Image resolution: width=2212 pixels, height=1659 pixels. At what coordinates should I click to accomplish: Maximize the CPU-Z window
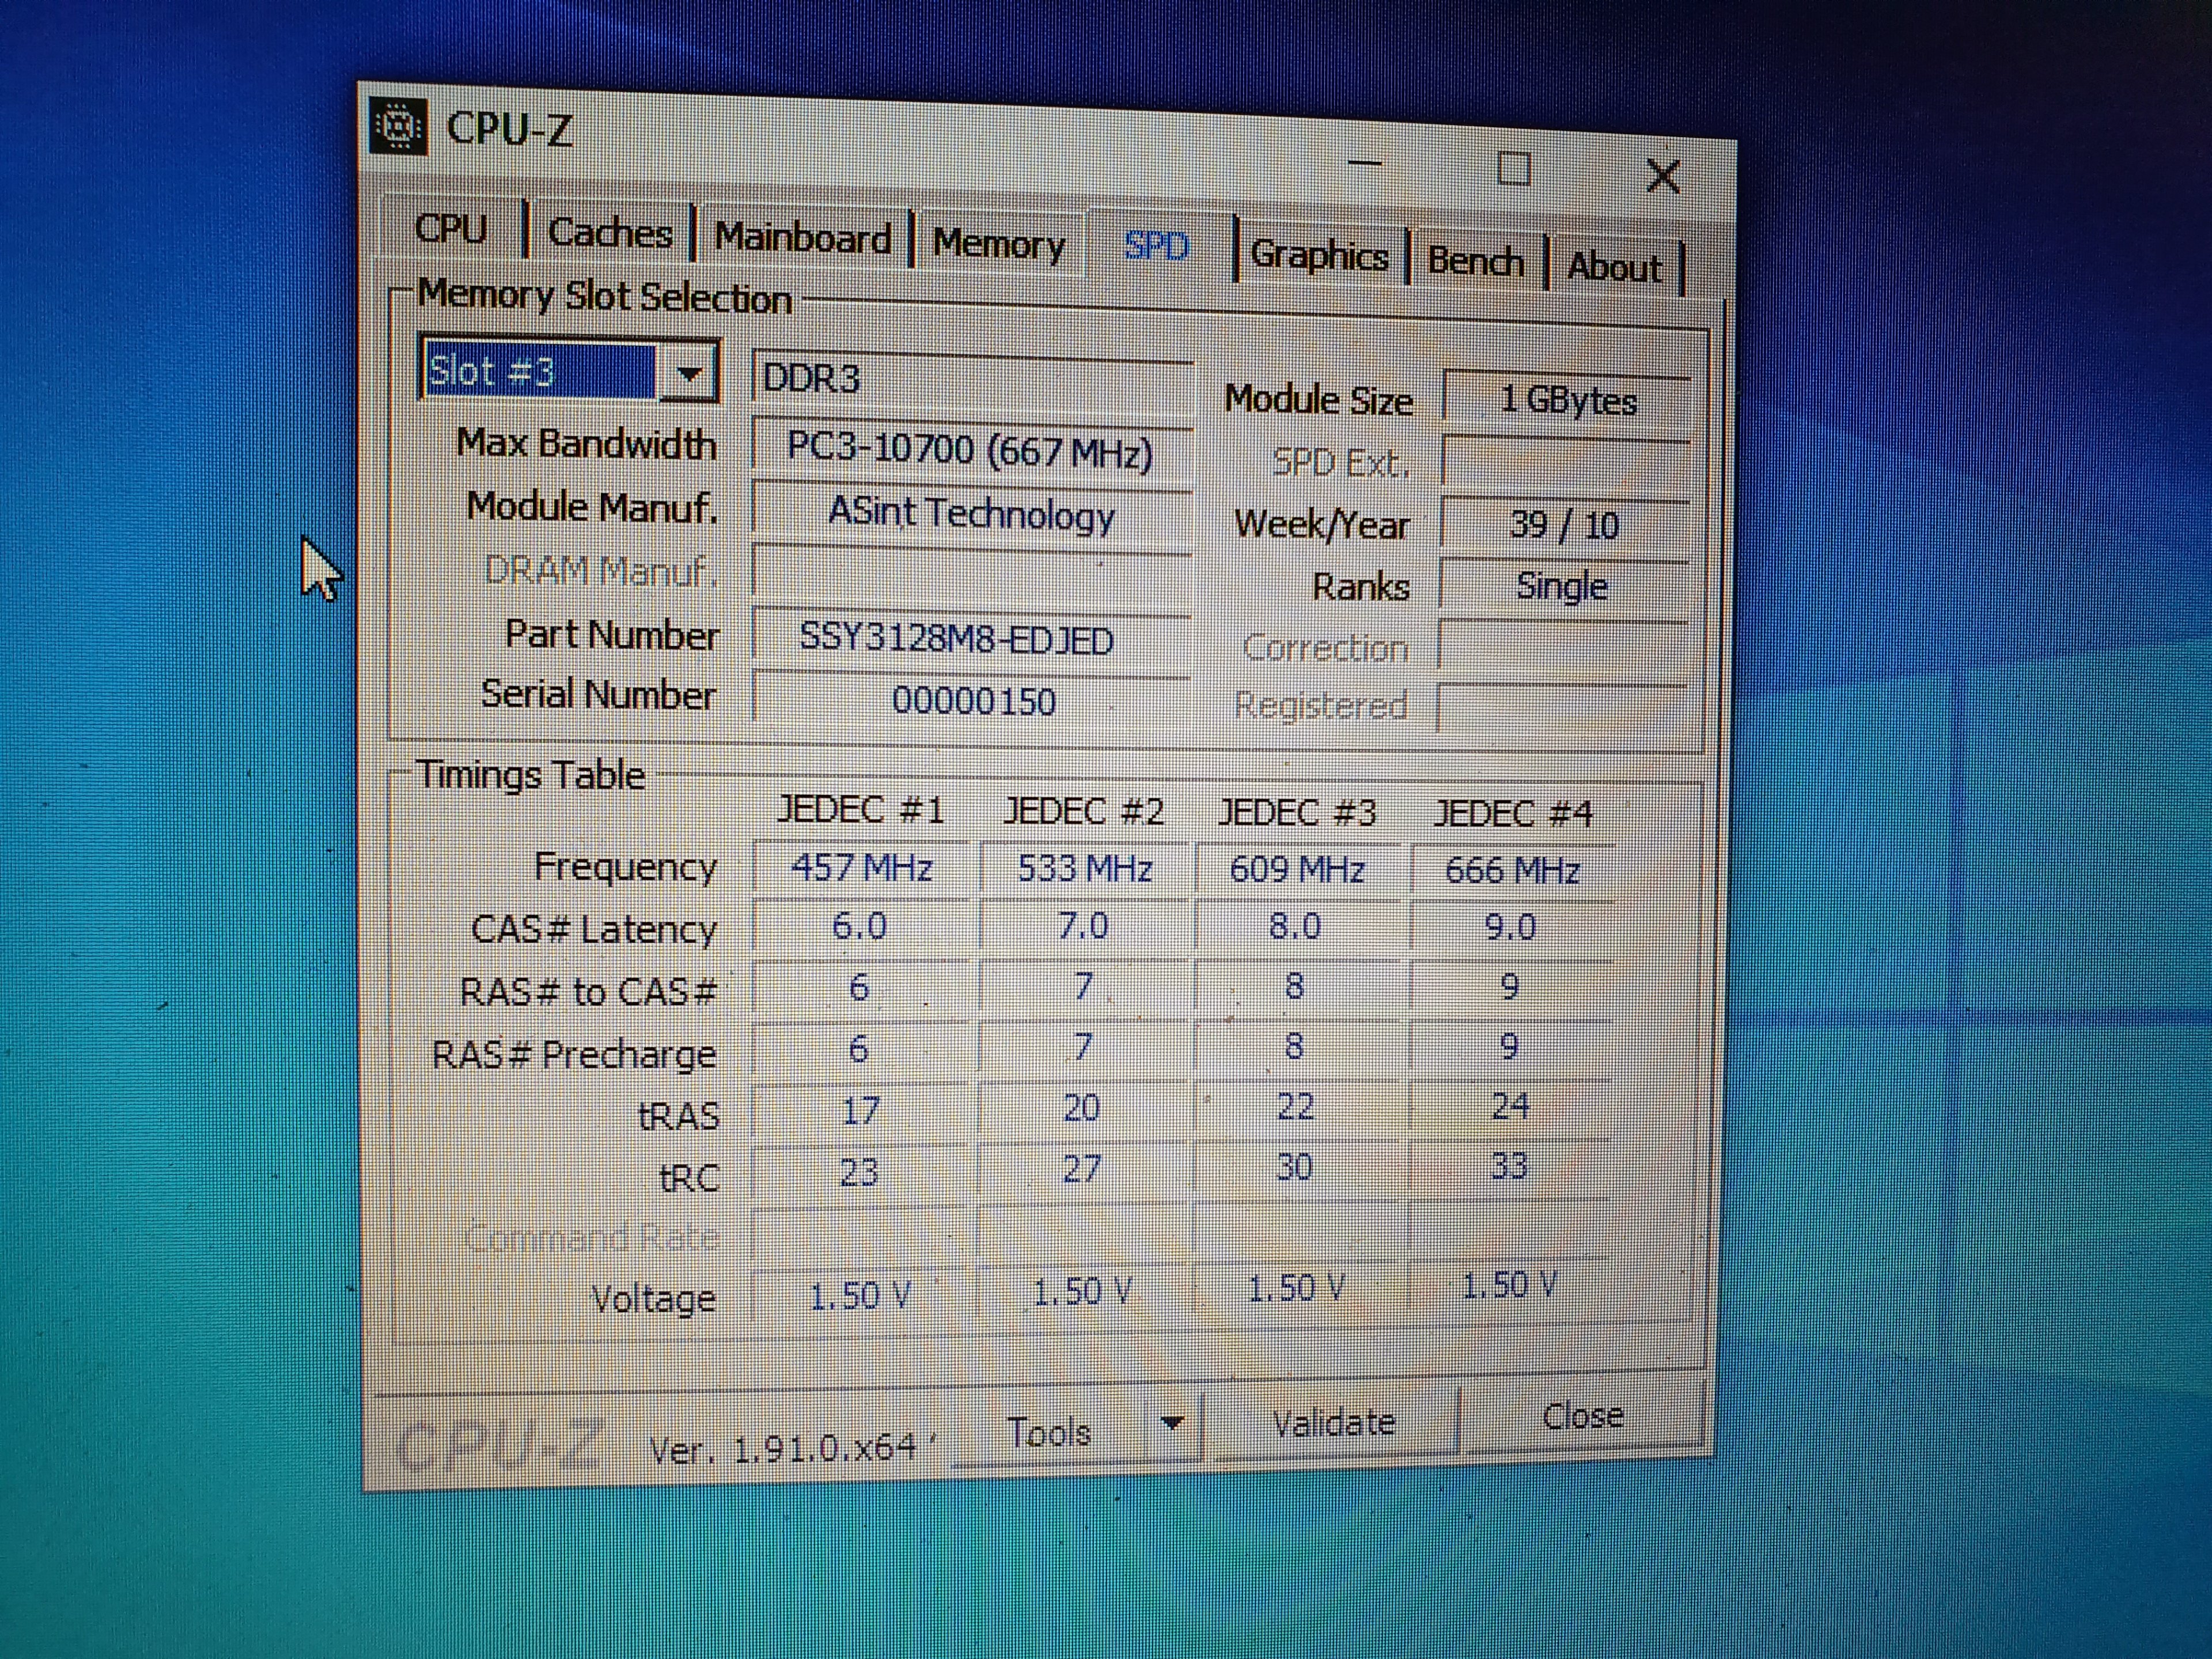point(1513,169)
